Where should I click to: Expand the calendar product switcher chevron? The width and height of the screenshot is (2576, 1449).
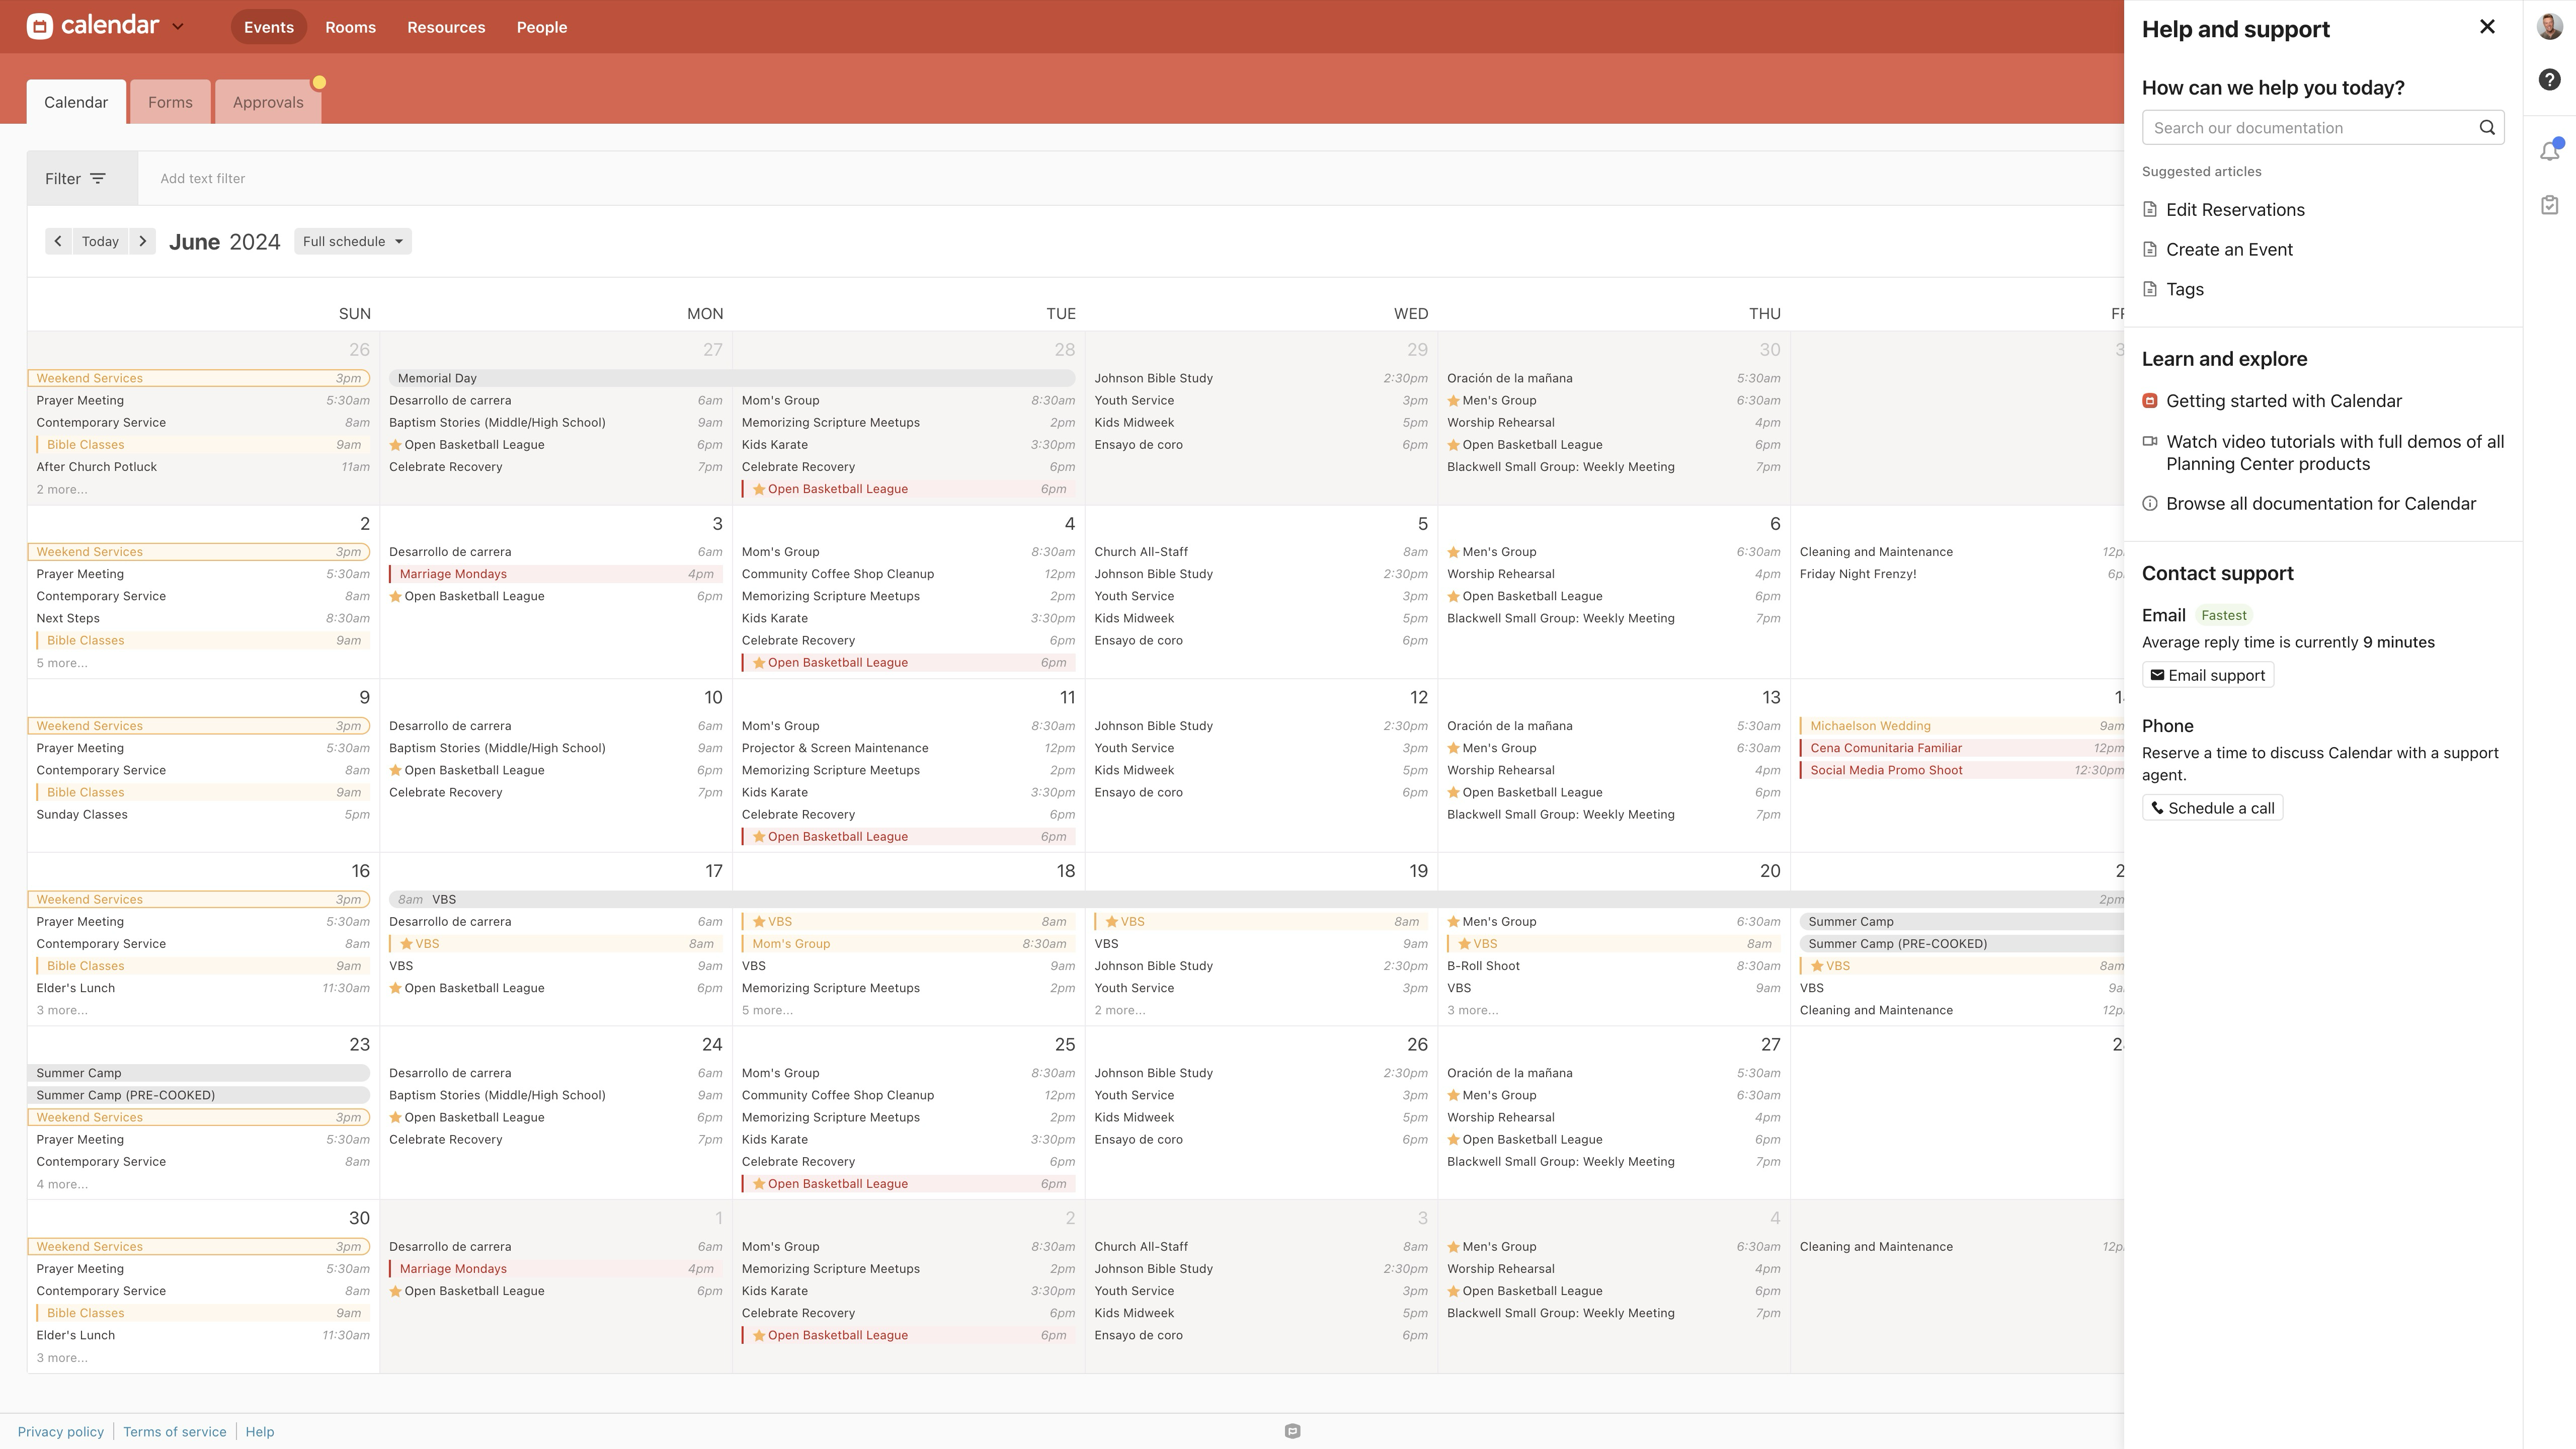tap(178, 27)
